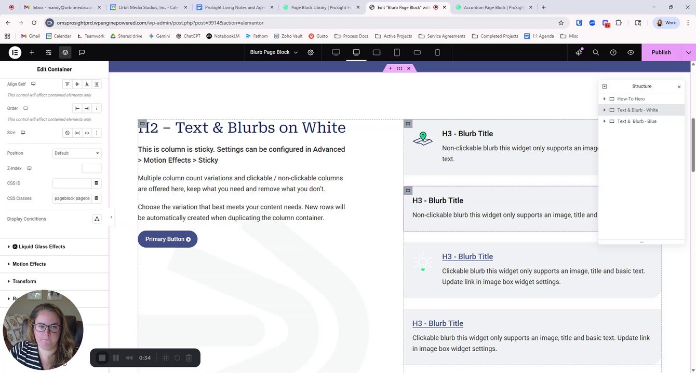Open the ChatGPT bookmark
Viewport: 696px width, 373px height.
pos(189,36)
